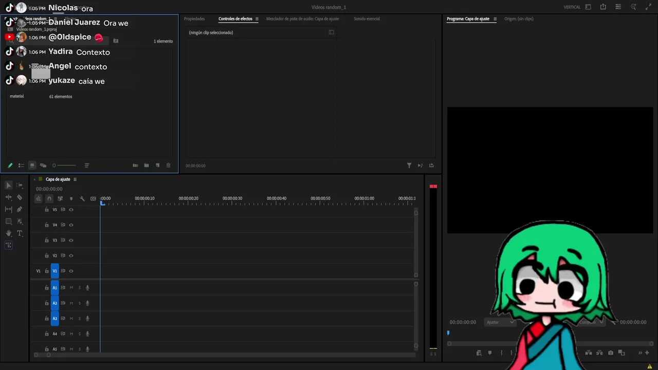Add a marker in the timeline
This screenshot has width=658, height=370.
tap(71, 198)
